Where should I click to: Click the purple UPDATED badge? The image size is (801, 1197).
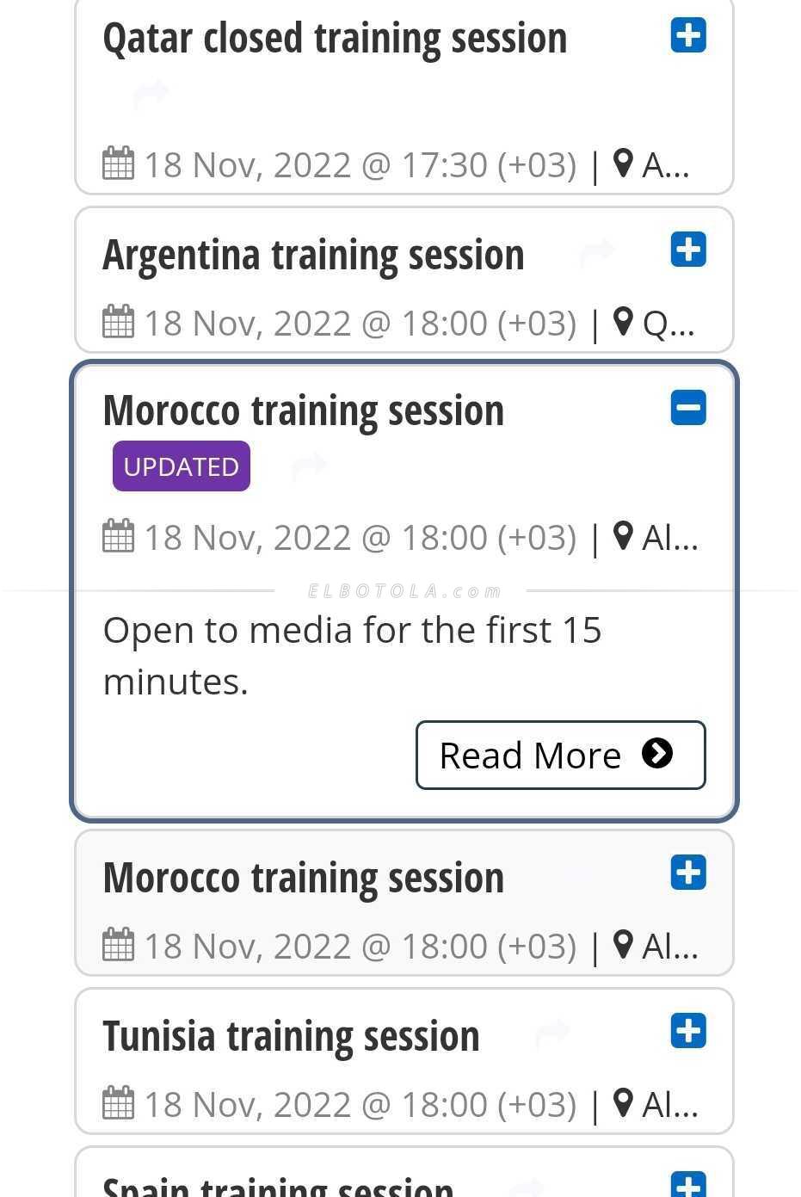[181, 466]
